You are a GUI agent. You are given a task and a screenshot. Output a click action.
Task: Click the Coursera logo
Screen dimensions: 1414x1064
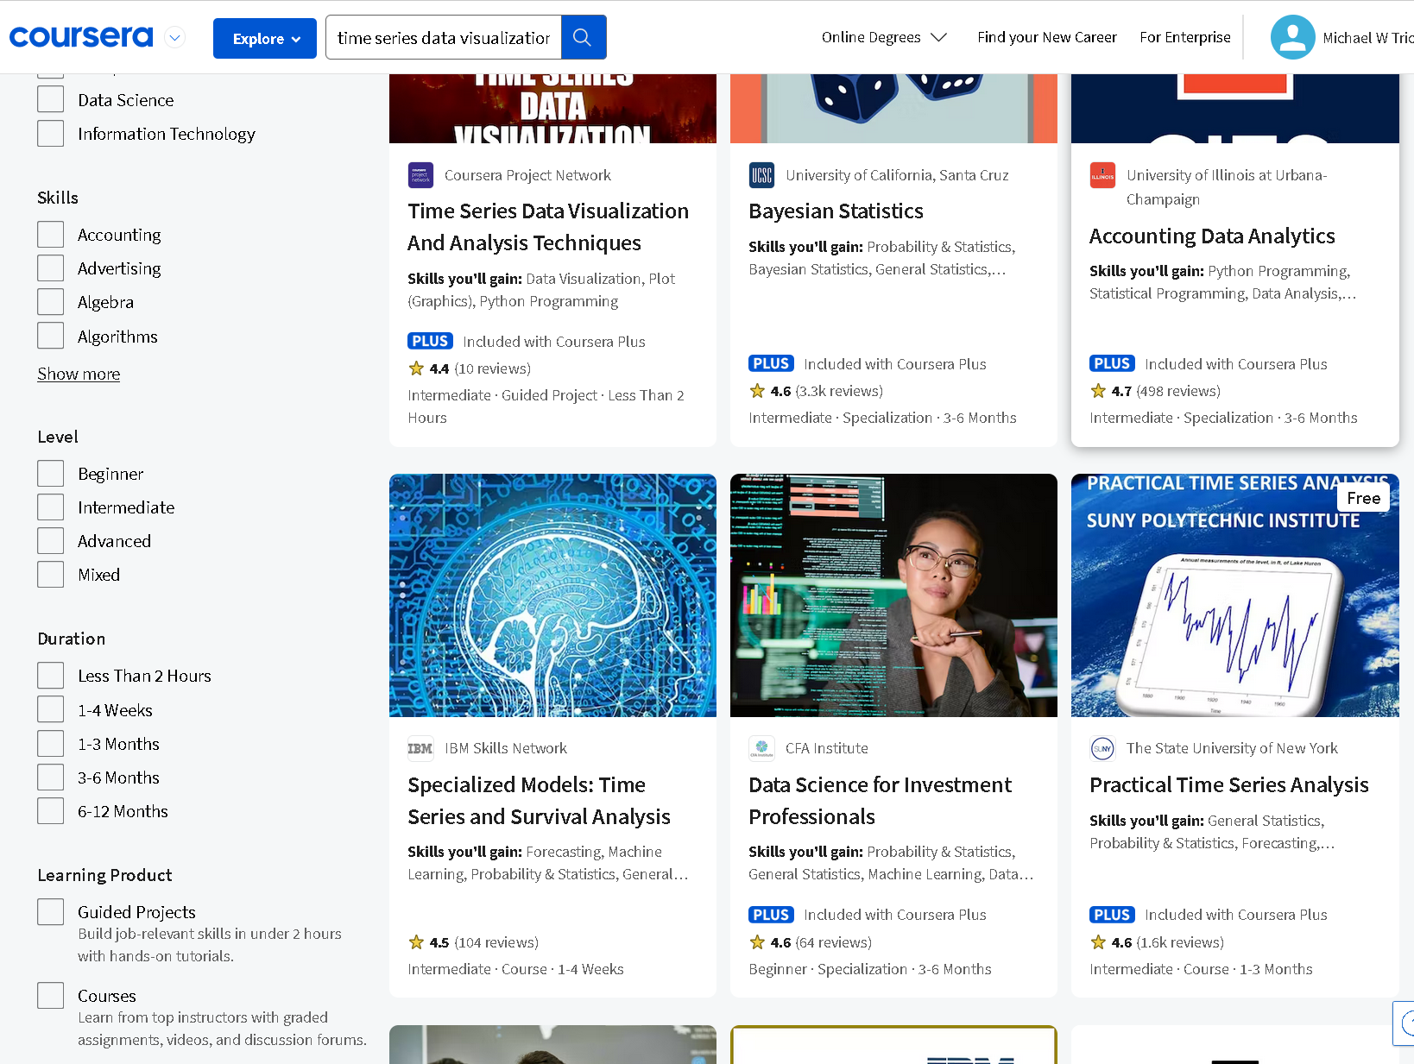coord(81,35)
